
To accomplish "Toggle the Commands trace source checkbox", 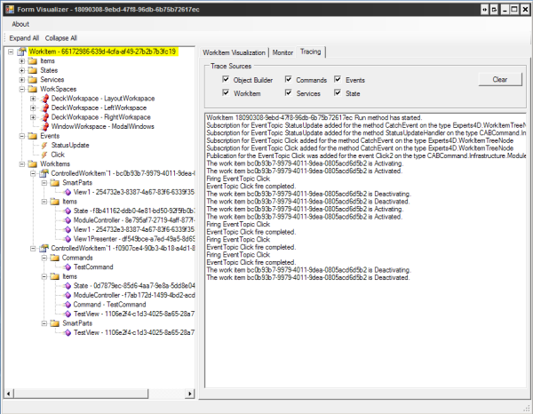I will click(288, 79).
